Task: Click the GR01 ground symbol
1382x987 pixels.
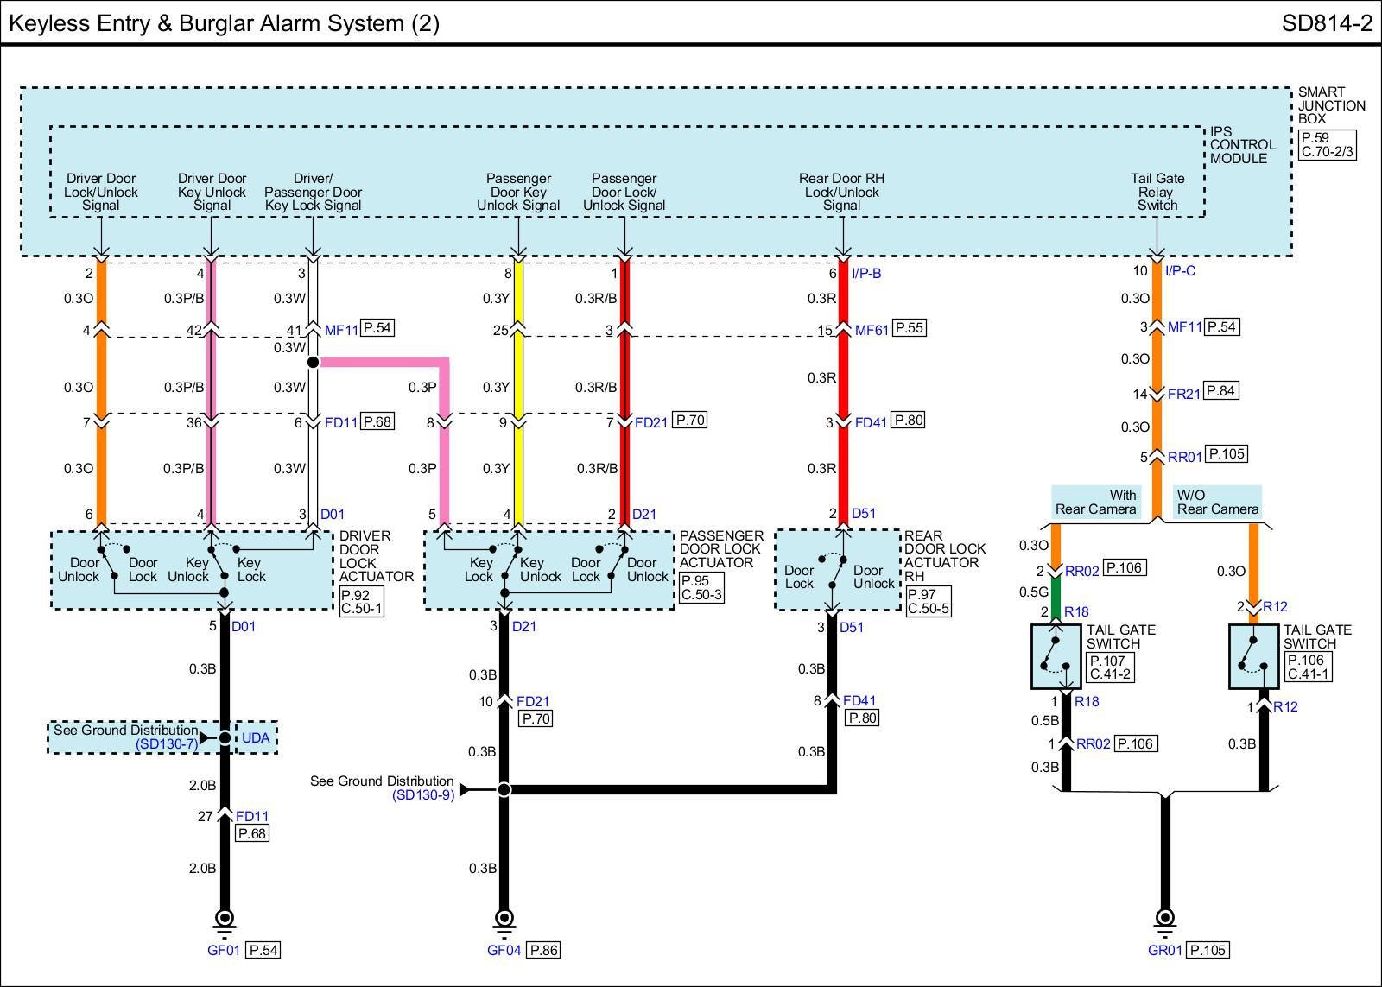Action: click(1164, 919)
